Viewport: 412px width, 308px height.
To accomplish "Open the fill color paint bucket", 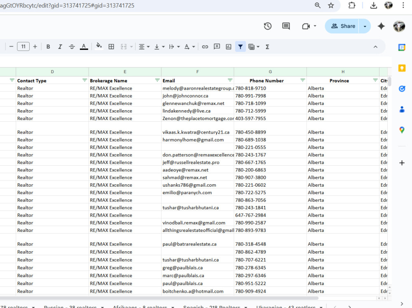I will 99,46.
